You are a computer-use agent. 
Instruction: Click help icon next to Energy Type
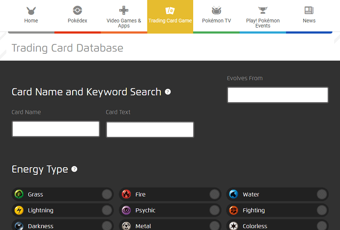pos(74,169)
